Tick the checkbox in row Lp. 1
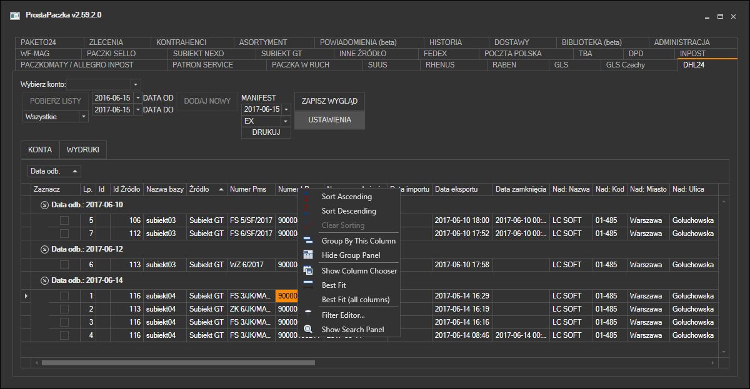The image size is (750, 389). click(64, 296)
